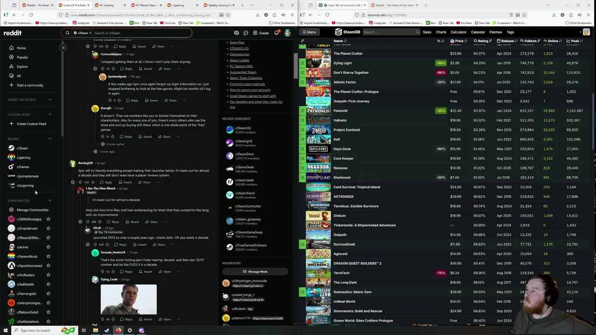Image resolution: width=596 pixels, height=335 pixels.
Task: Switch to the PC Master Race browser tab
Action: [145, 5]
